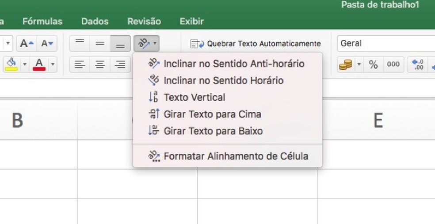The width and height of the screenshot is (435, 224).
Task: Click the currency coins icon
Action: pyautogui.click(x=345, y=65)
